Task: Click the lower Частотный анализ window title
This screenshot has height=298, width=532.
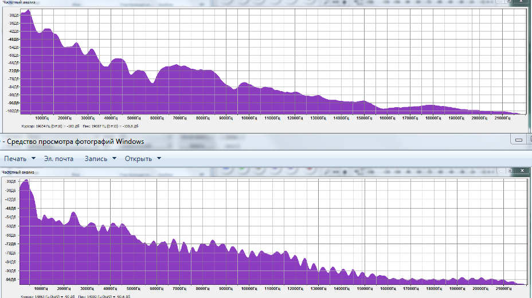Action: coord(18,172)
